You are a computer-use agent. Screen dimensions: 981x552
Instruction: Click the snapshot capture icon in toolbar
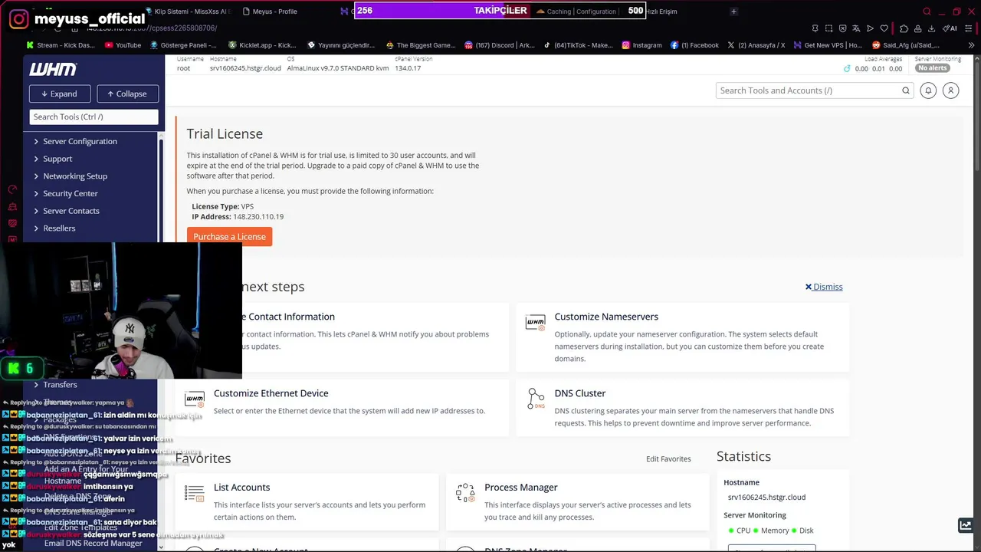pos(828,28)
